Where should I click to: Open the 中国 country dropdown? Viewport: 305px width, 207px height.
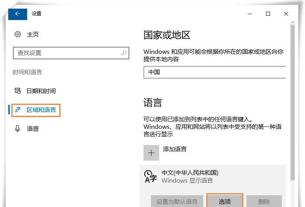[x=215, y=72]
